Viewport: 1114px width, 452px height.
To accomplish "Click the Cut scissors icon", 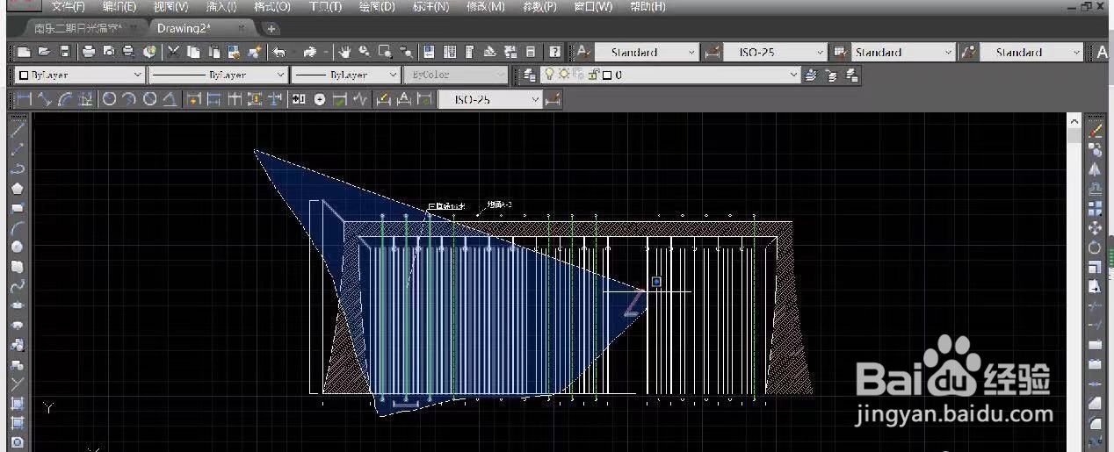I will pyautogui.click(x=174, y=53).
